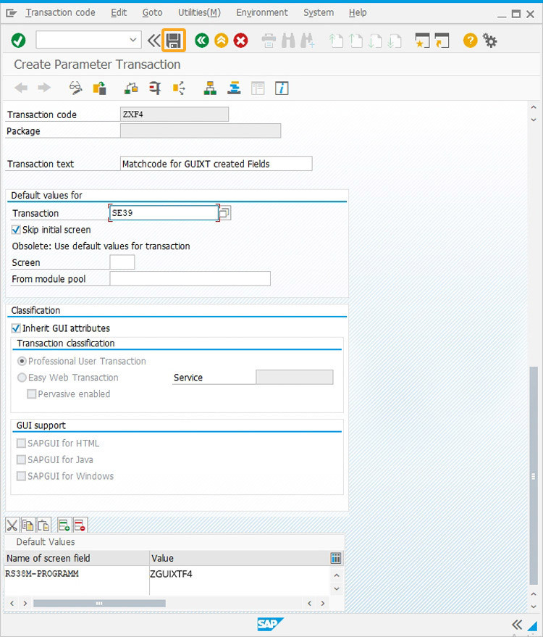
Task: Create a new GUI session window icon
Action: pos(422,40)
